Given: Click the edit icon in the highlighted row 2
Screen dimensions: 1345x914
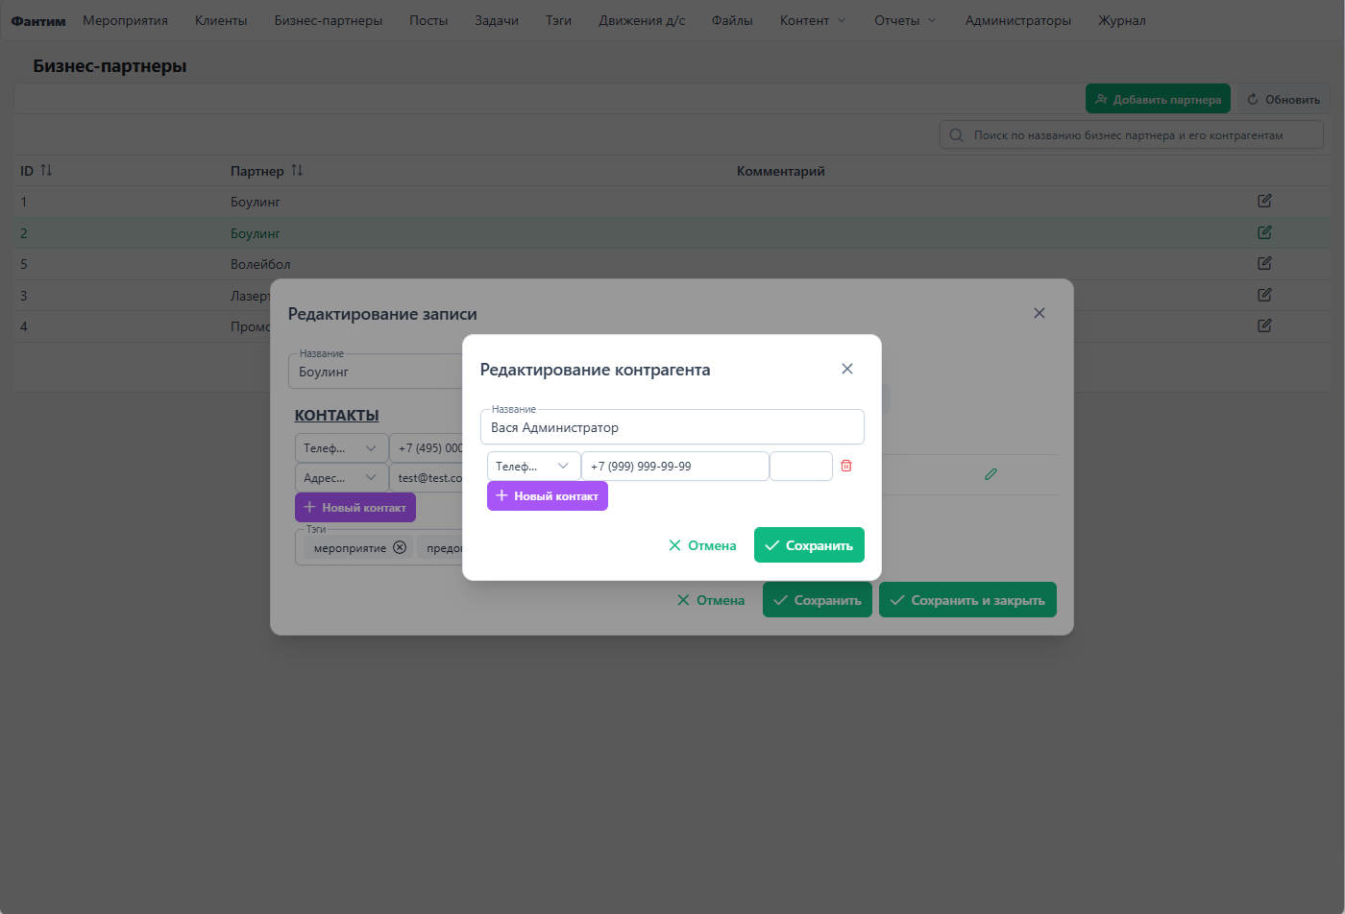Looking at the screenshot, I should coord(1263,232).
